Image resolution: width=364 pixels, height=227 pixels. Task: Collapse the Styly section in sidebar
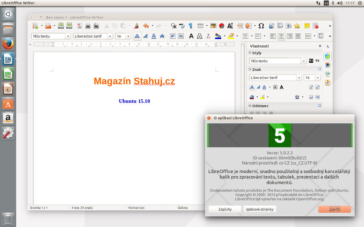click(250, 53)
